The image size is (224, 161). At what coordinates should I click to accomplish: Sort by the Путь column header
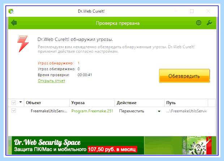(186, 103)
